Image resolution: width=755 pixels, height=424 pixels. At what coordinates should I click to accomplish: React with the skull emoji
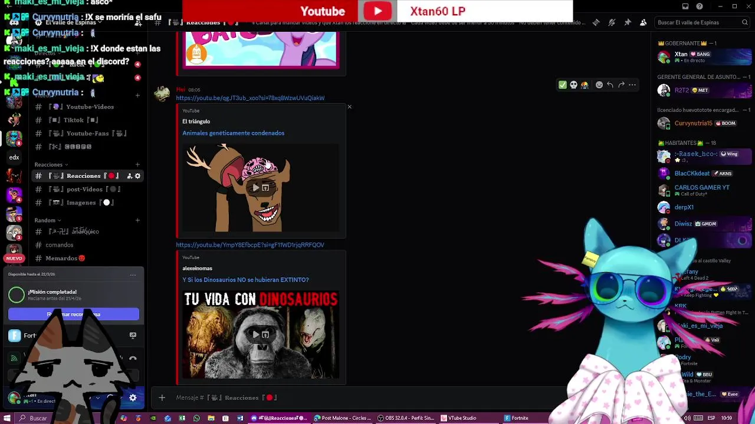point(573,85)
